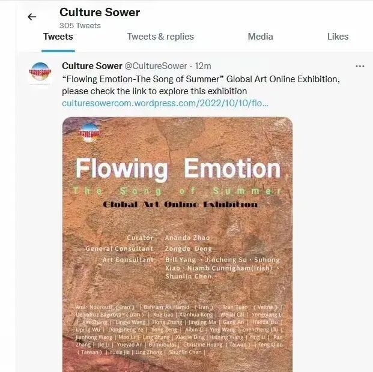Viewport: 373px width, 372px height.
Task: Click the bold Culture Sower name in the tweet
Action: (x=92, y=66)
